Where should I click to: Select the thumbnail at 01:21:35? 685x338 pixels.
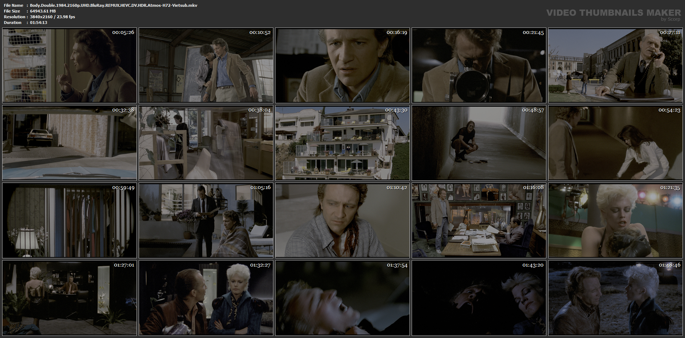[615, 220]
